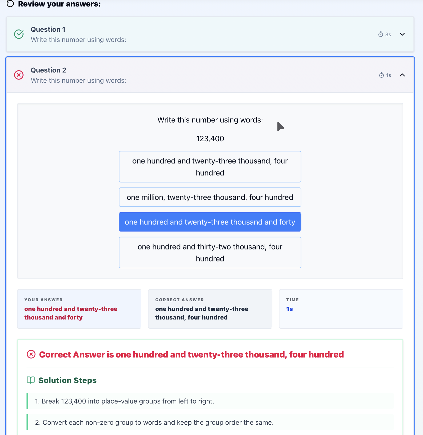Click the red X icon beside Correct Answer heading
The height and width of the screenshot is (435, 423).
point(31,354)
